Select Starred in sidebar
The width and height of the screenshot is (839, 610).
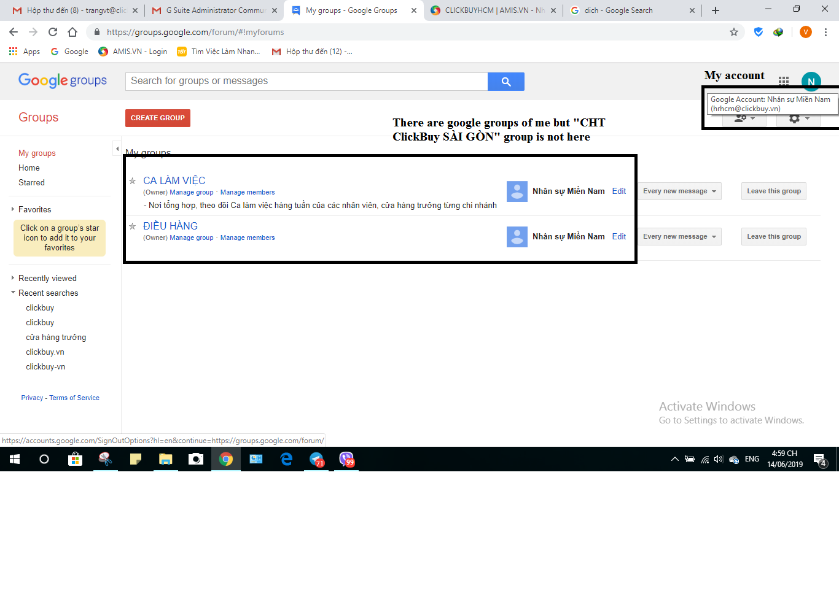[31, 183]
